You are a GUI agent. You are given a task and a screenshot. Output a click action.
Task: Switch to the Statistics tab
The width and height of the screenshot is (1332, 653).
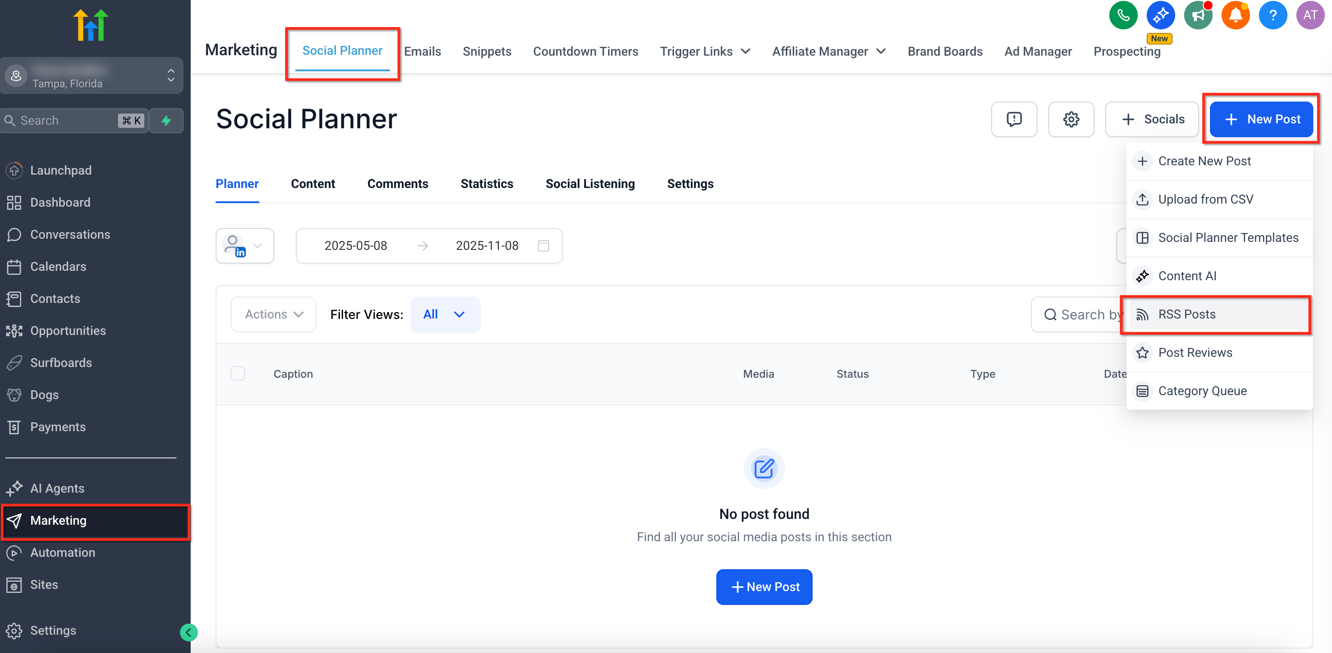pyautogui.click(x=486, y=184)
